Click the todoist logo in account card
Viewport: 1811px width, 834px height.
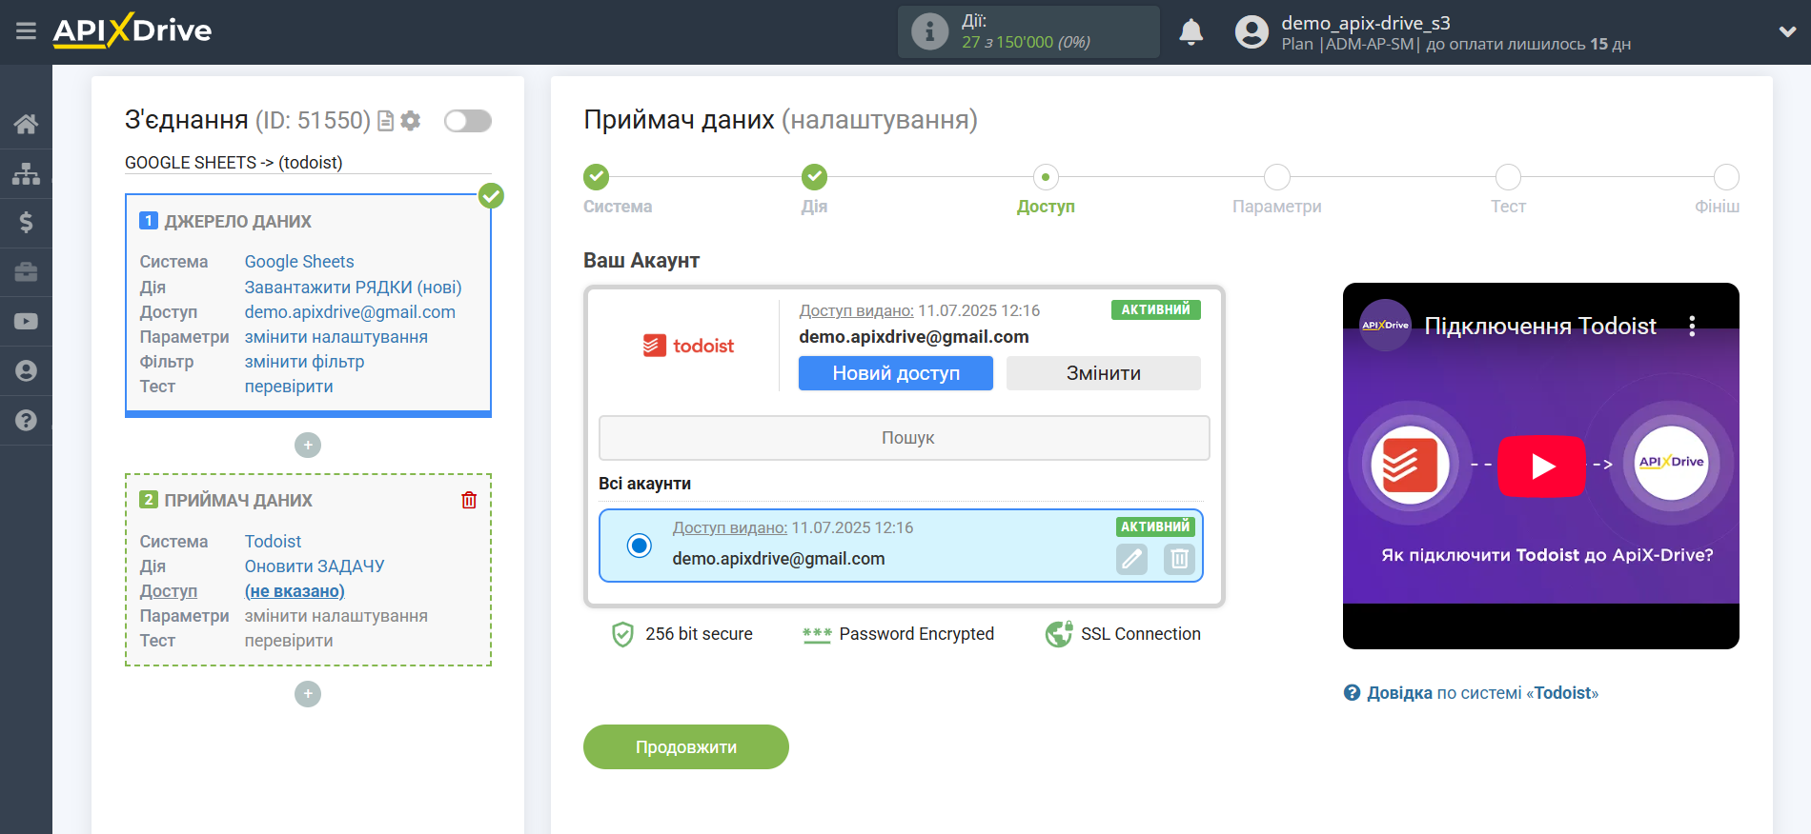(x=688, y=346)
